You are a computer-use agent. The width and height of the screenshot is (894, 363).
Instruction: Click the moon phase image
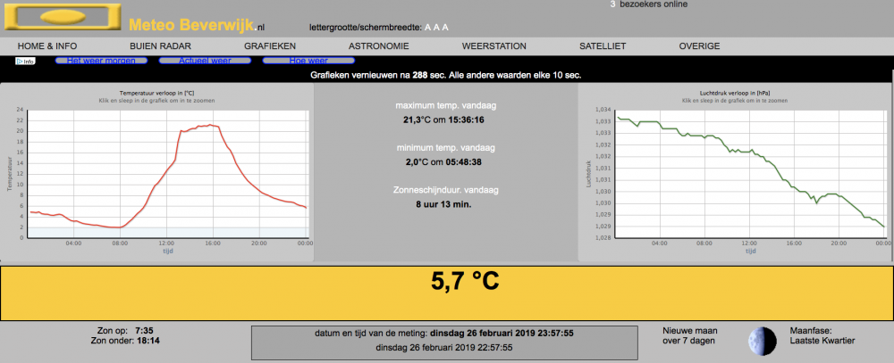763,341
